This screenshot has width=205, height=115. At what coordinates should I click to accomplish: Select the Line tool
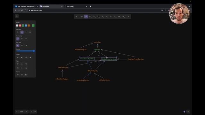coord(107,17)
